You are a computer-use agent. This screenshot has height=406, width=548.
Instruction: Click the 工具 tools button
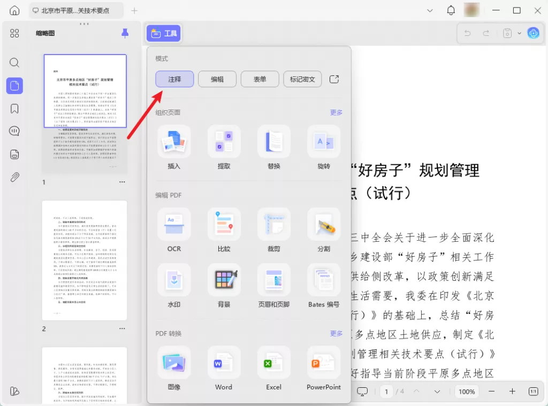tap(163, 33)
